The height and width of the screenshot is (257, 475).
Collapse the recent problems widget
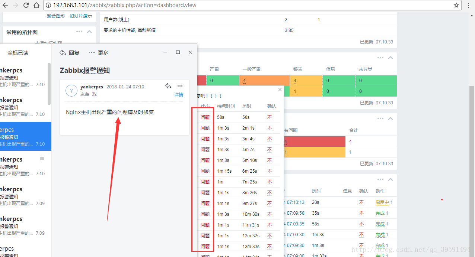tap(390, 179)
